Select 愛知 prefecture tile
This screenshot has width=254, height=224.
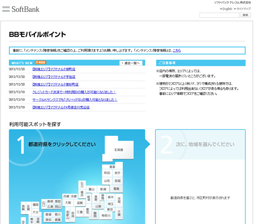tap(88, 211)
